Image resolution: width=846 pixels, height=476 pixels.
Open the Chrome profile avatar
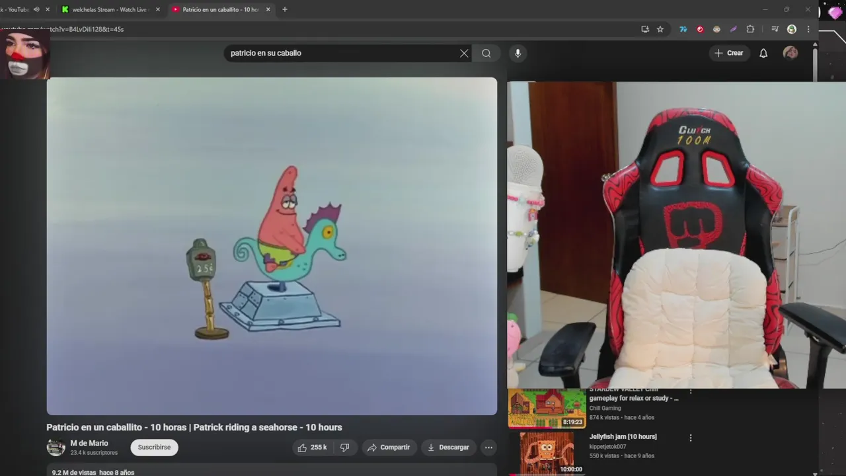(792, 29)
